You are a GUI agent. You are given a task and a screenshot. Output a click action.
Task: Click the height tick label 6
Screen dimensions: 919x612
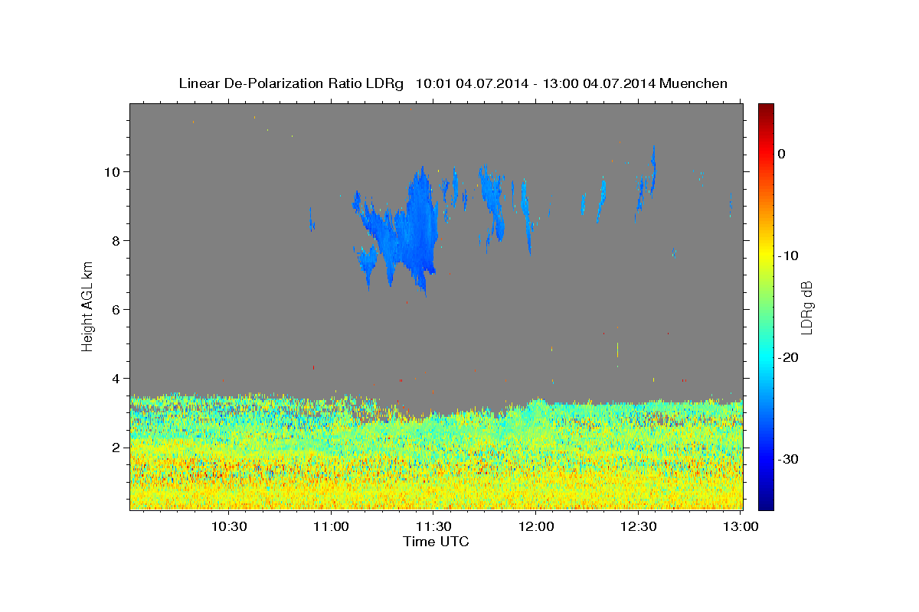click(x=117, y=309)
